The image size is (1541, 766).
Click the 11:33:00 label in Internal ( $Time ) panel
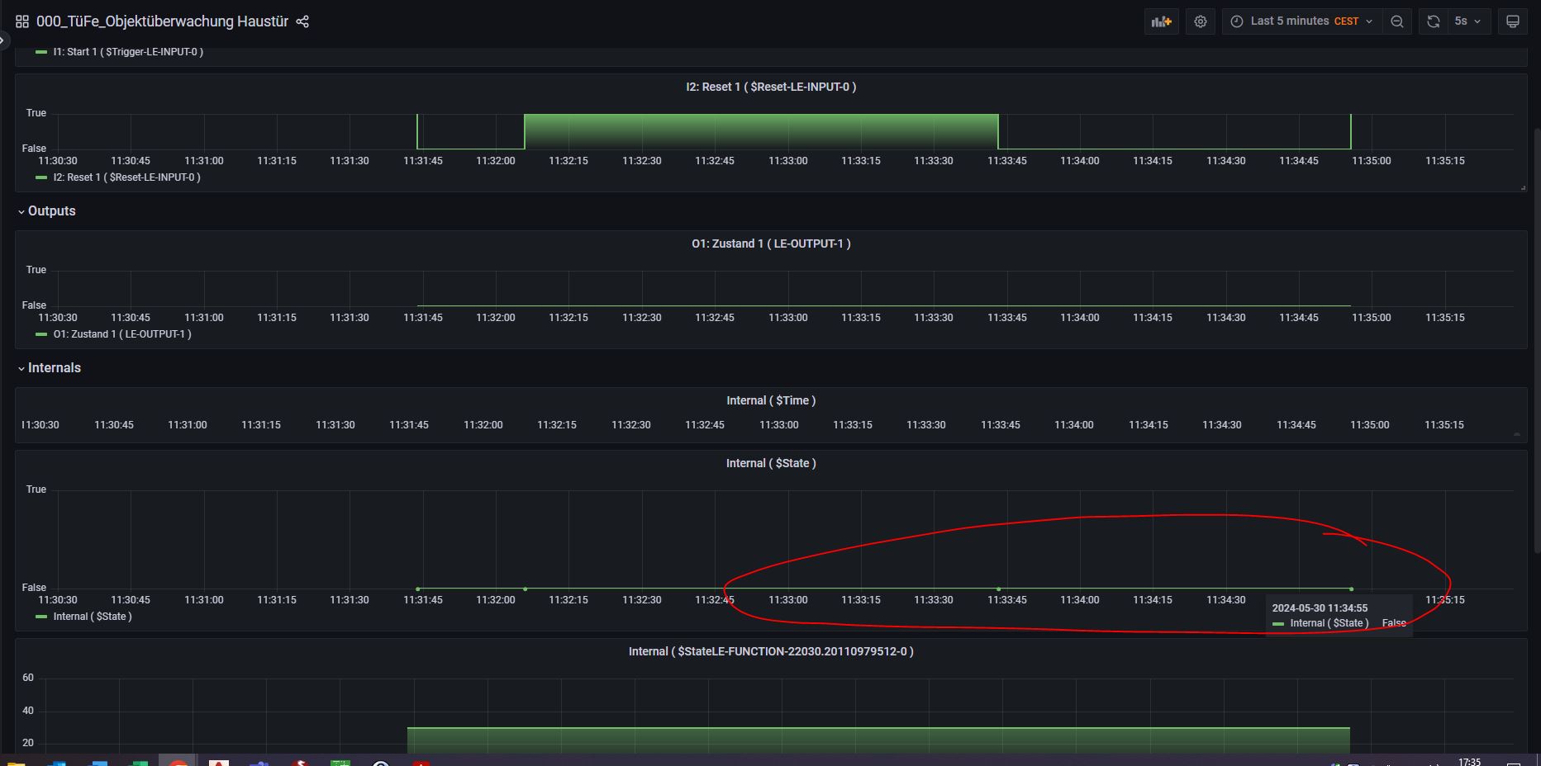coord(778,425)
